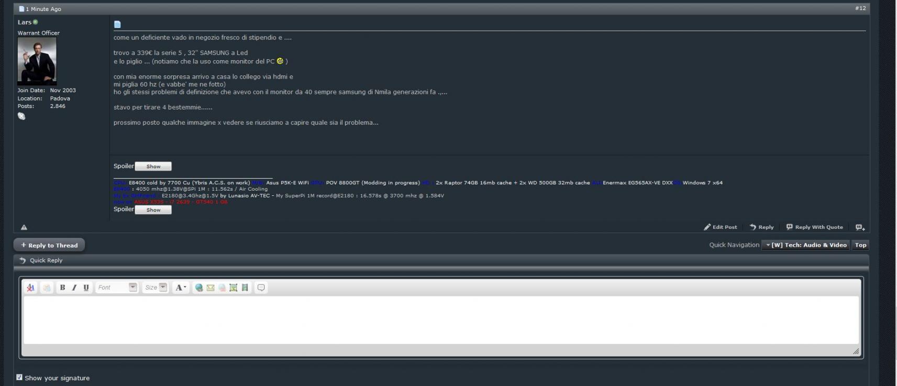Toggle the Show your signature checkbox
The width and height of the screenshot is (897, 386).
click(19, 377)
